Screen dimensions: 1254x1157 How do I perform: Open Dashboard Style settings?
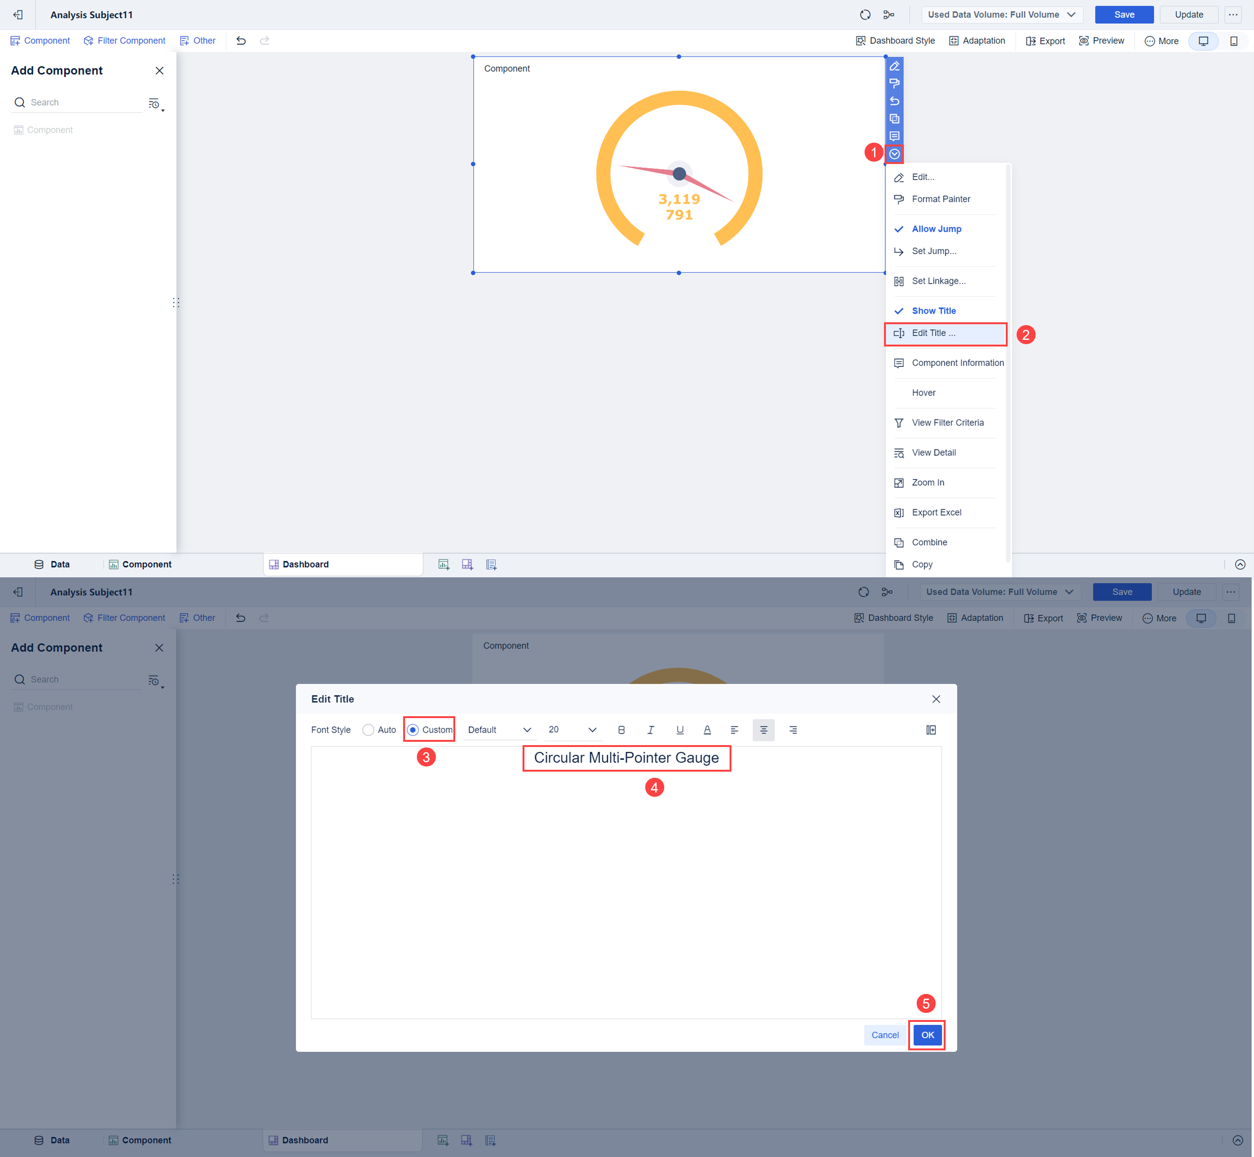tap(895, 40)
